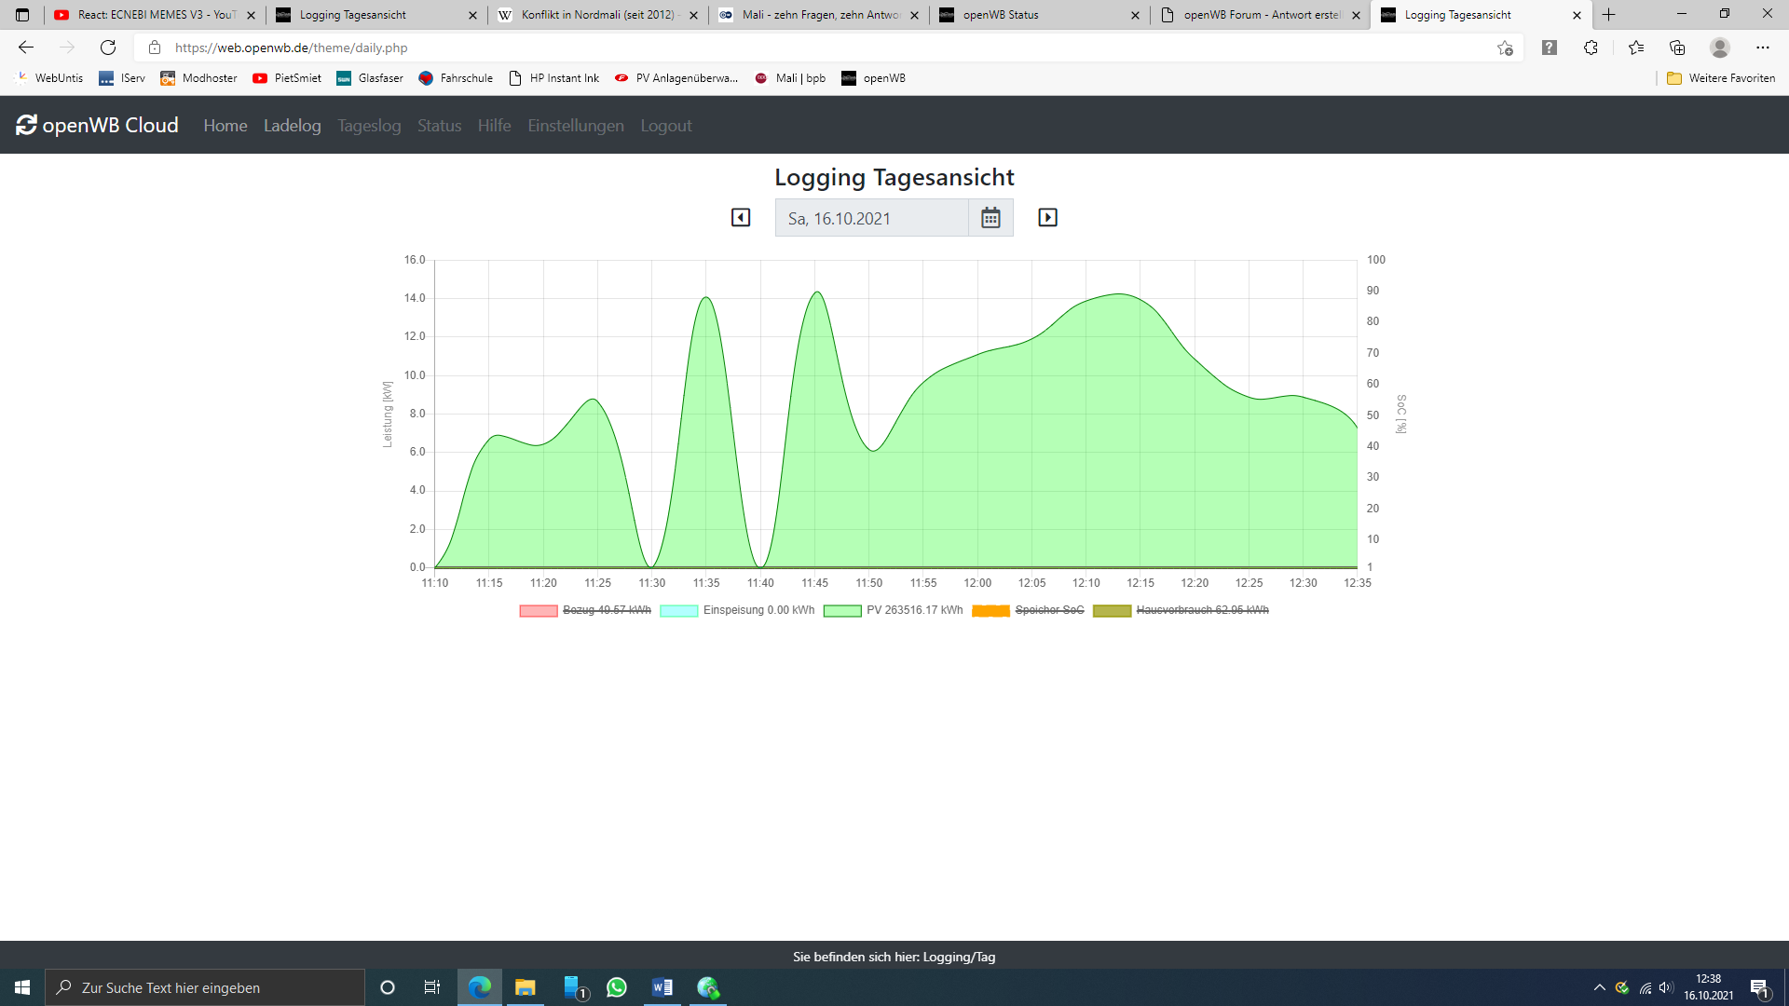Screen dimensions: 1789x1006
Task: Open the PietSmiet bookmark
Action: (x=287, y=78)
